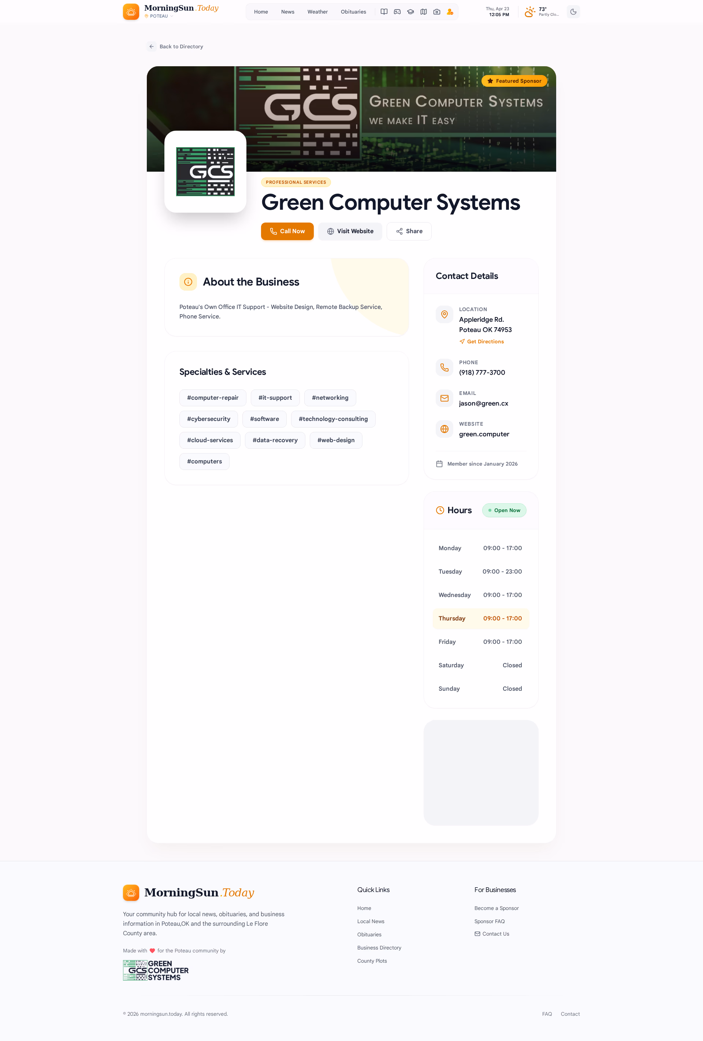This screenshot has width=703, height=1041.
Task: Click Visit Website button
Action: (x=350, y=231)
